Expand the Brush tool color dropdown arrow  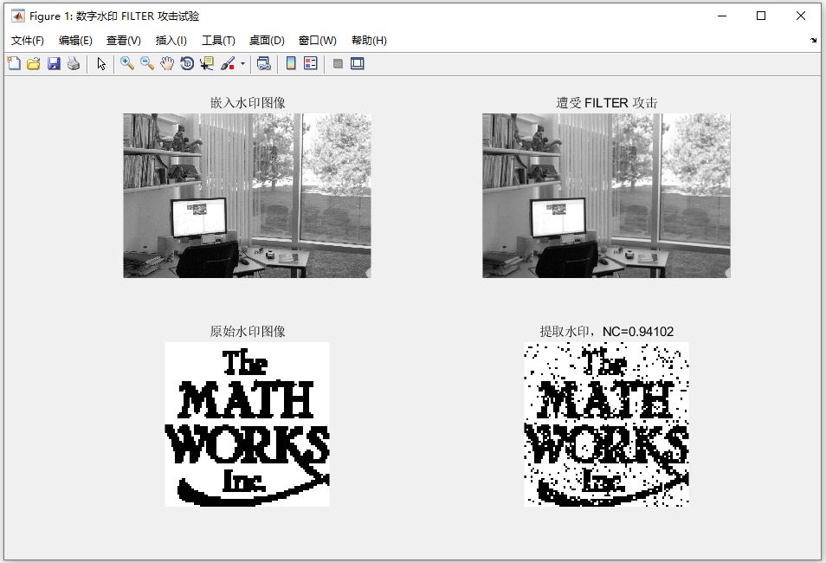[242, 64]
